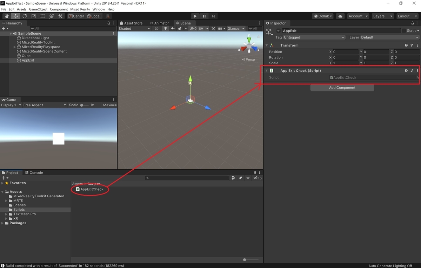Open the Mixed Reality menu
Screen dimensions: 421x268
(x=80, y=9)
